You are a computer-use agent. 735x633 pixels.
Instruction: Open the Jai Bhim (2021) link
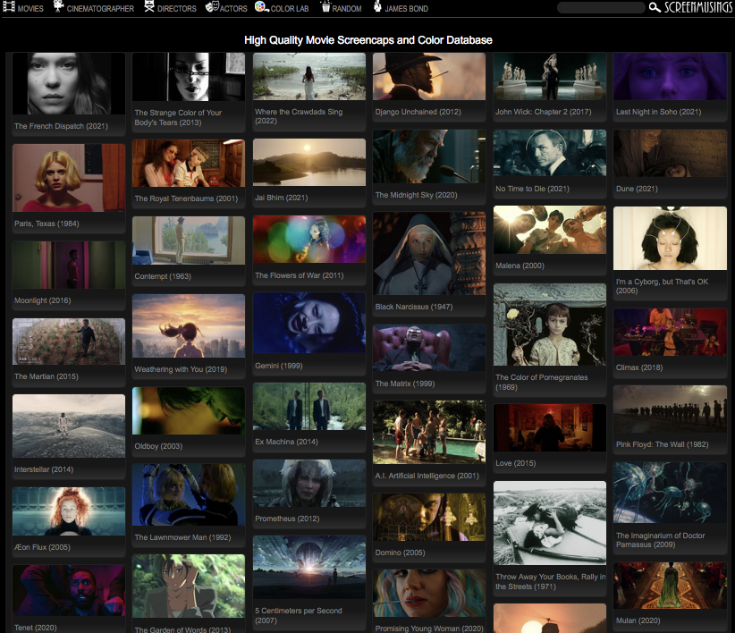click(282, 198)
